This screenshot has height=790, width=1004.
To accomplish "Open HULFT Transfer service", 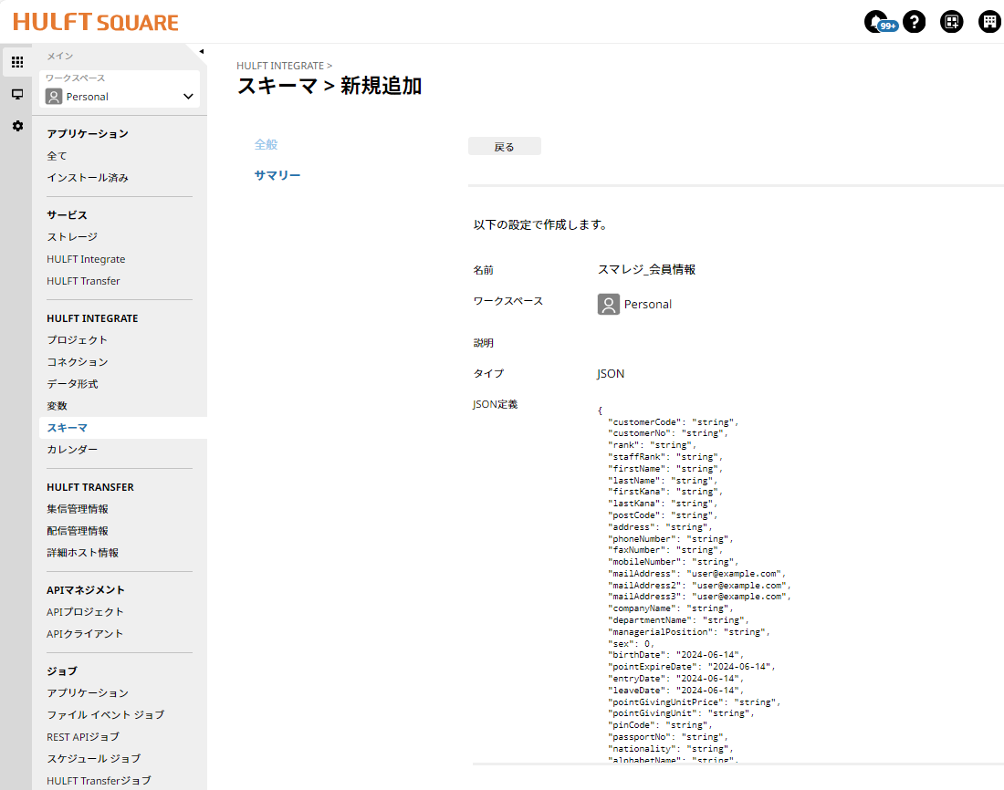I will (x=83, y=281).
